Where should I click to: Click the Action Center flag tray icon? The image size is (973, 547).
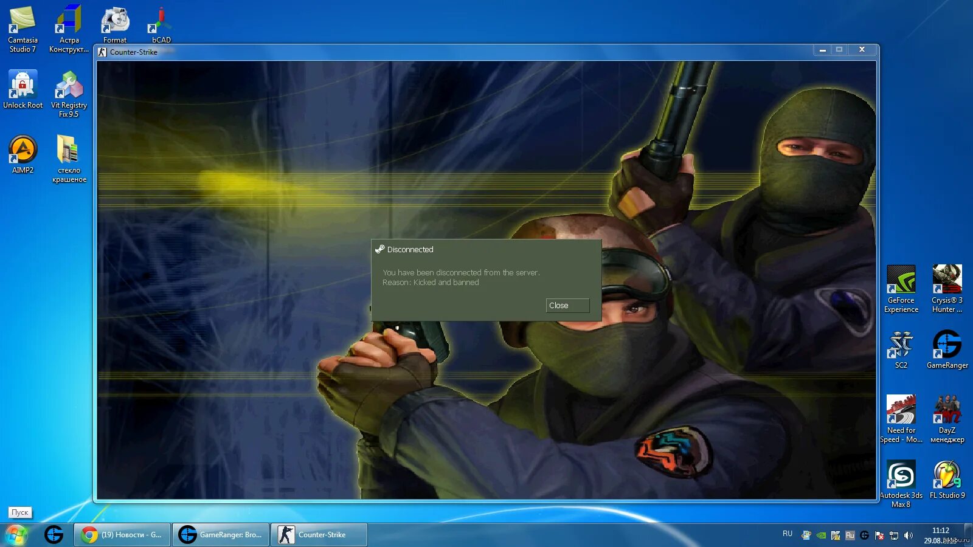[x=879, y=535]
